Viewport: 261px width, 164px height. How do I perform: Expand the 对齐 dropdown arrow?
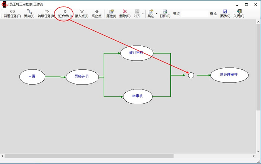pos(143,14)
